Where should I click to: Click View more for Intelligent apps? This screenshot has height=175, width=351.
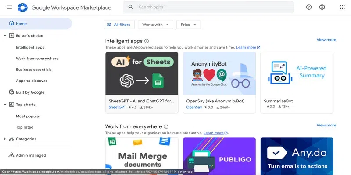(326, 40)
